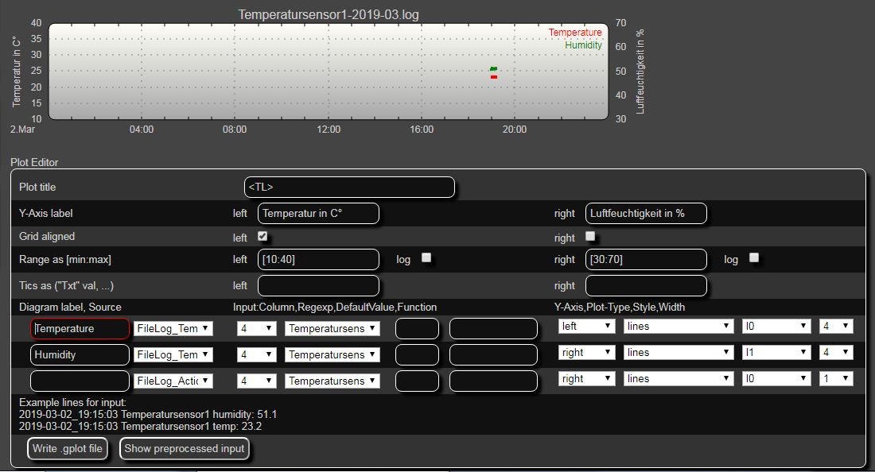
Task: Open column dropdown in Humidity row
Action: (257, 354)
